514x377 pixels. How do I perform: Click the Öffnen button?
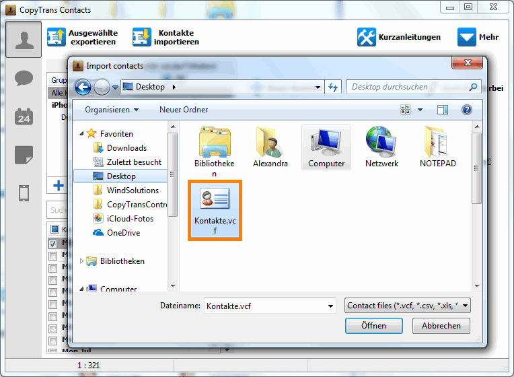[x=373, y=326]
